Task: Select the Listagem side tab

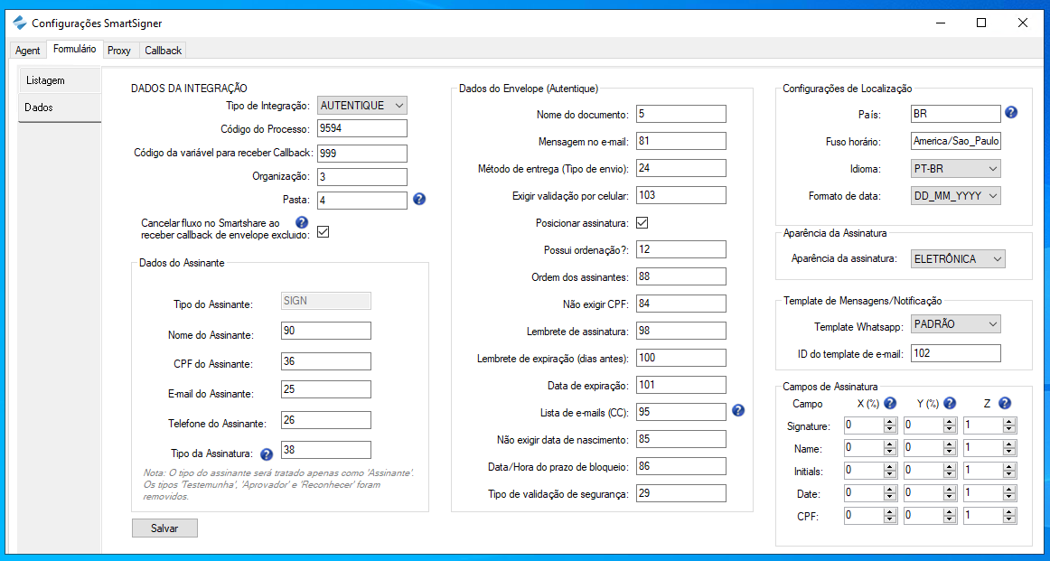Action: coord(61,80)
